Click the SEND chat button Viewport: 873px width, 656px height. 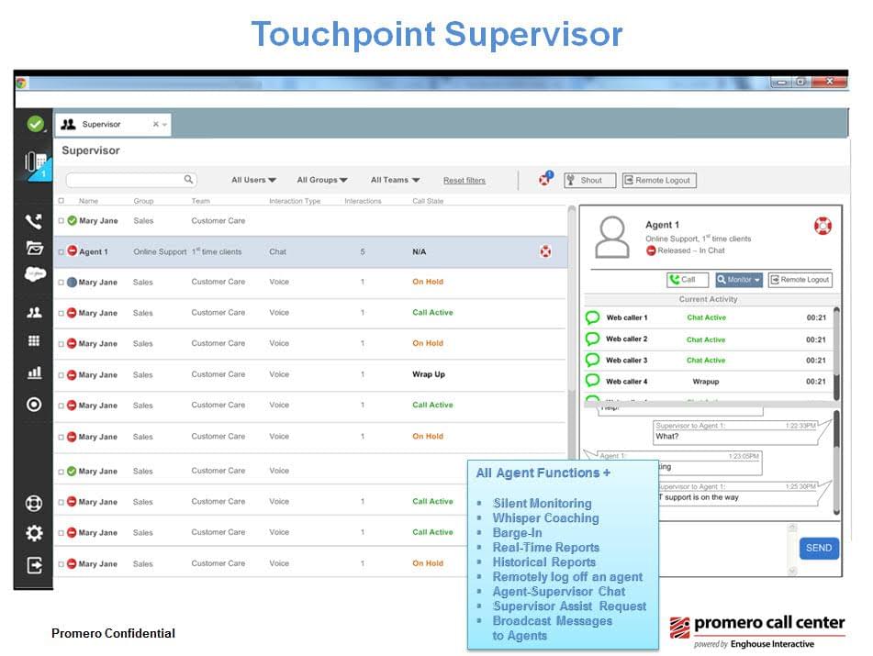coord(819,548)
